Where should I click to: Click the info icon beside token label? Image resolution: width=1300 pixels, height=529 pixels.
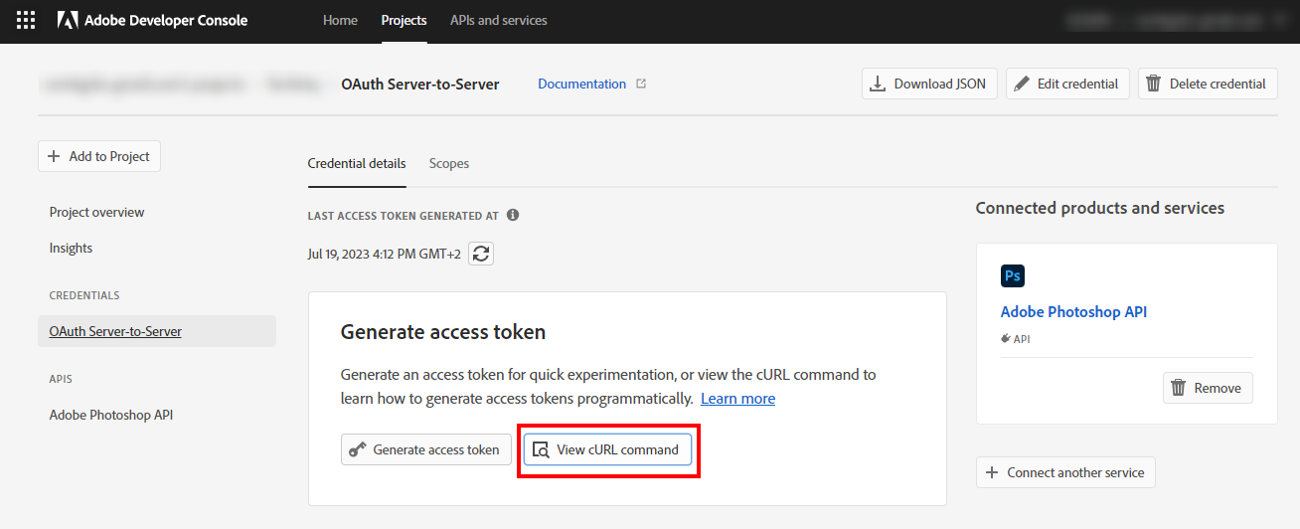coord(513,215)
